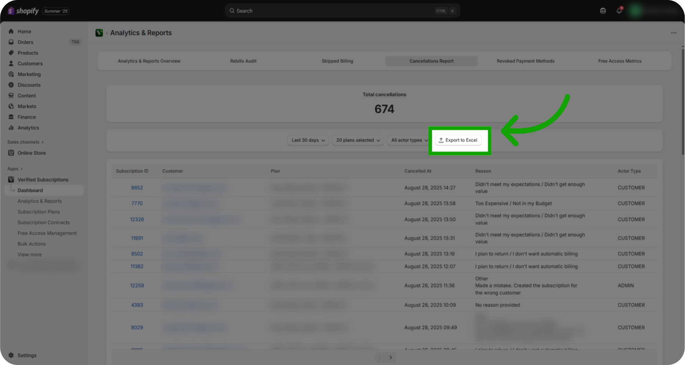Open the Analytics bar chart icon
This screenshot has width=685, height=365.
coord(11,128)
